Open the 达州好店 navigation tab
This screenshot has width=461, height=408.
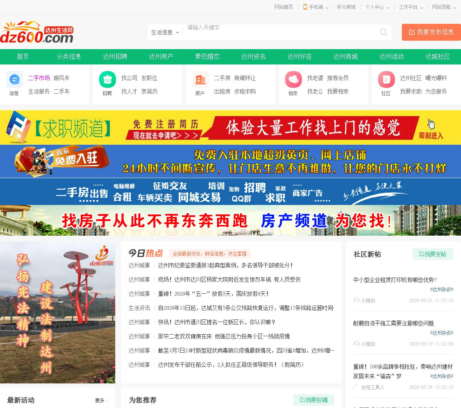click(x=299, y=56)
